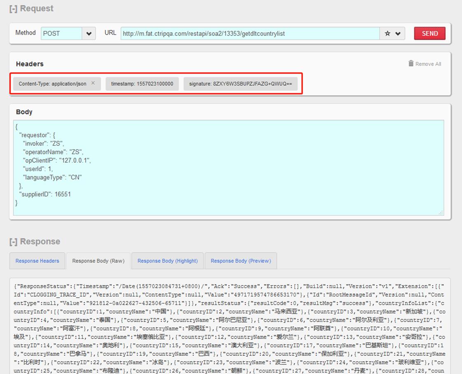Click the Body text area resize handle

(441, 212)
